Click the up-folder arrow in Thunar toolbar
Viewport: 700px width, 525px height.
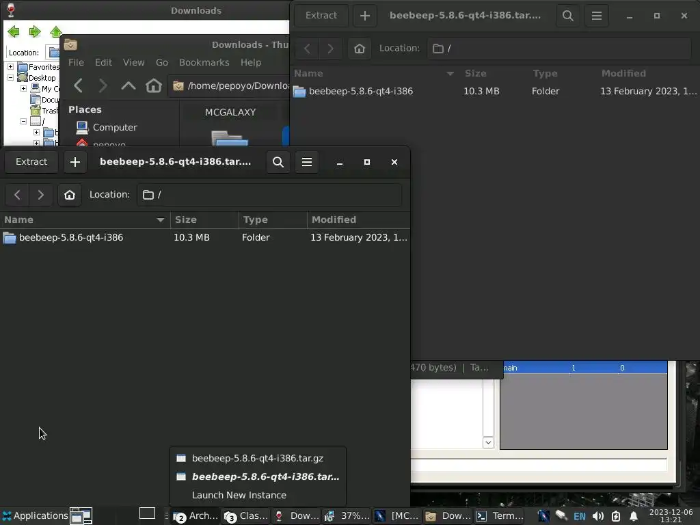pos(128,85)
